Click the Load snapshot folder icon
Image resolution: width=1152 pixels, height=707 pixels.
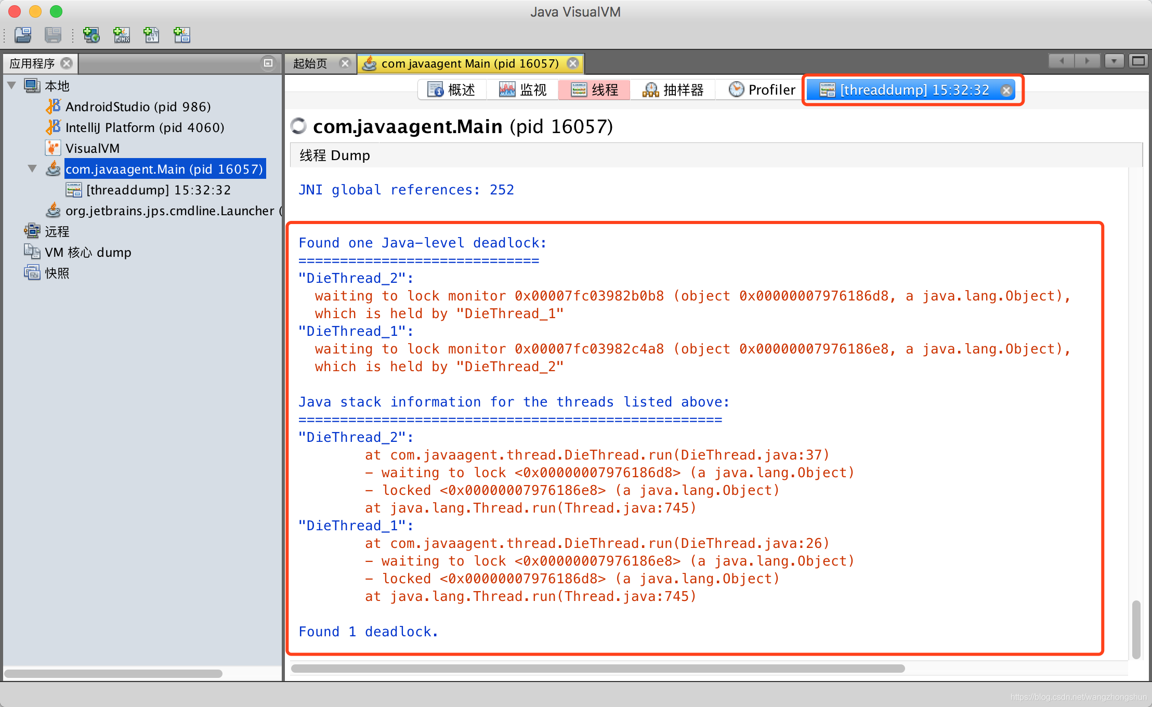[23, 35]
